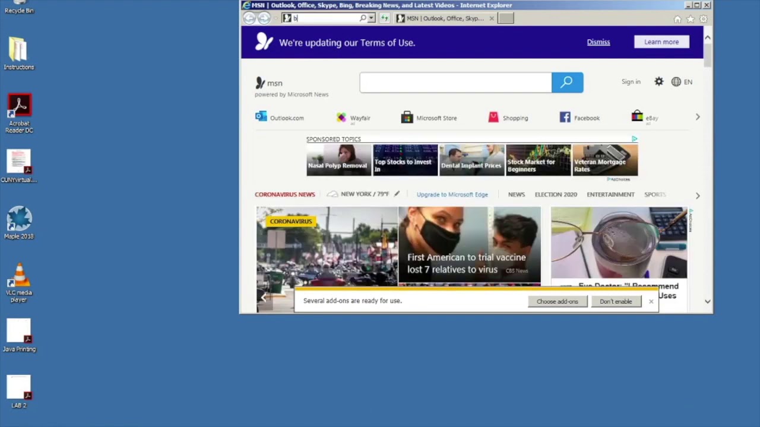Click the page scrollbar down arrow
760x427 pixels.
pyautogui.click(x=707, y=301)
